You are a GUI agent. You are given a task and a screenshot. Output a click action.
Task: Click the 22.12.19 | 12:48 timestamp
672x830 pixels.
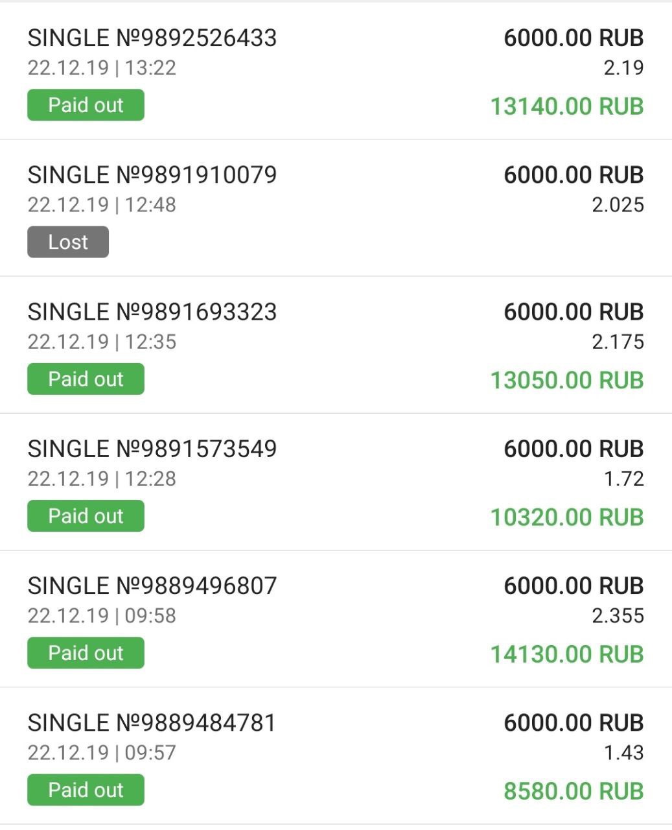click(x=102, y=205)
